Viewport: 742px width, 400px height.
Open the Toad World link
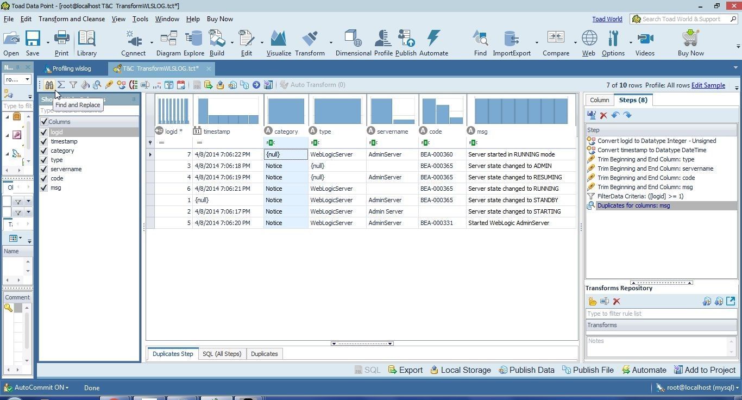(607, 19)
